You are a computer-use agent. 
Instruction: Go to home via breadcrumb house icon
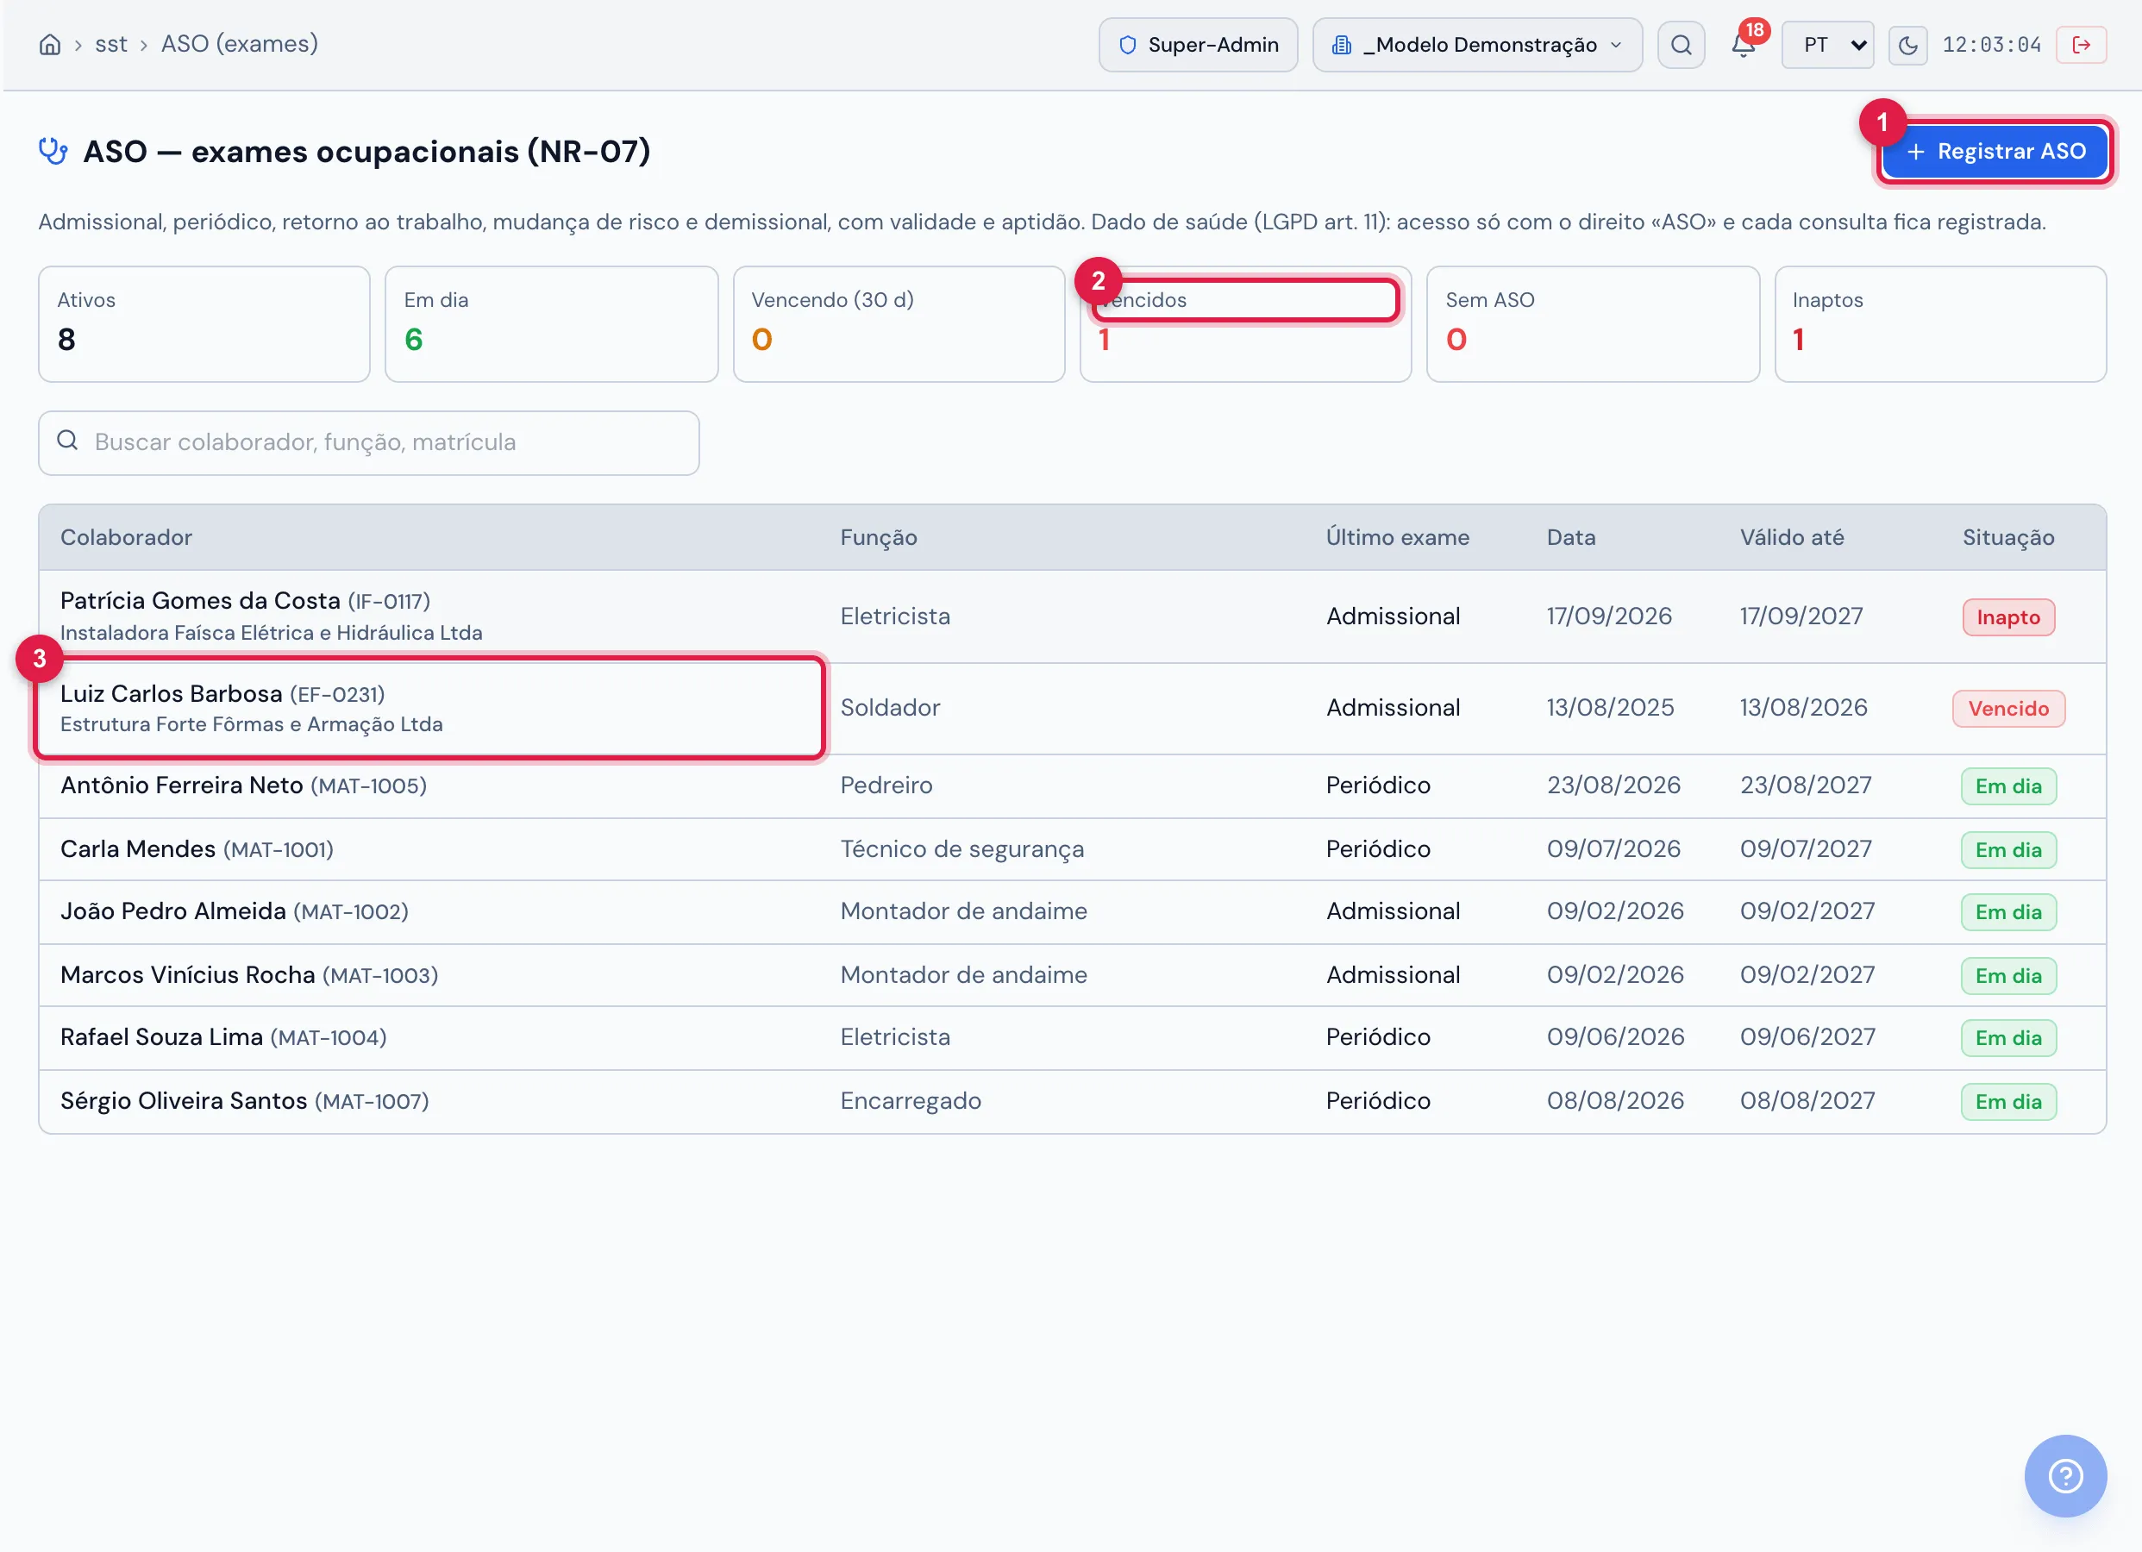click(x=50, y=44)
